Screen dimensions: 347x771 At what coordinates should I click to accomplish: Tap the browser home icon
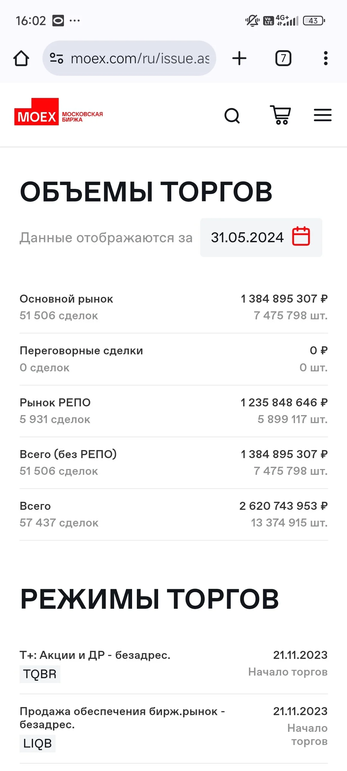(21, 58)
